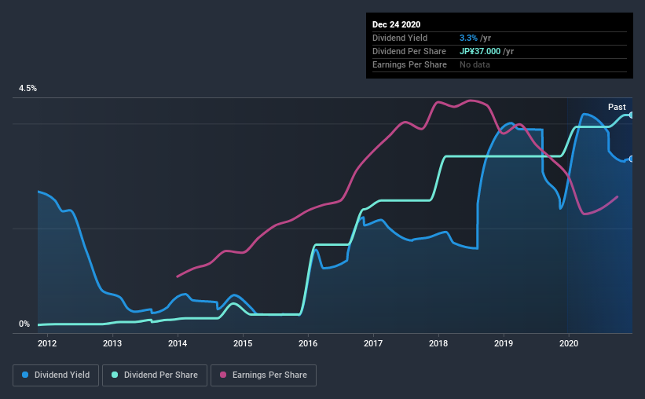Click the JP¥37.000 dividend per share value
This screenshot has width=645, height=399.
click(x=480, y=51)
